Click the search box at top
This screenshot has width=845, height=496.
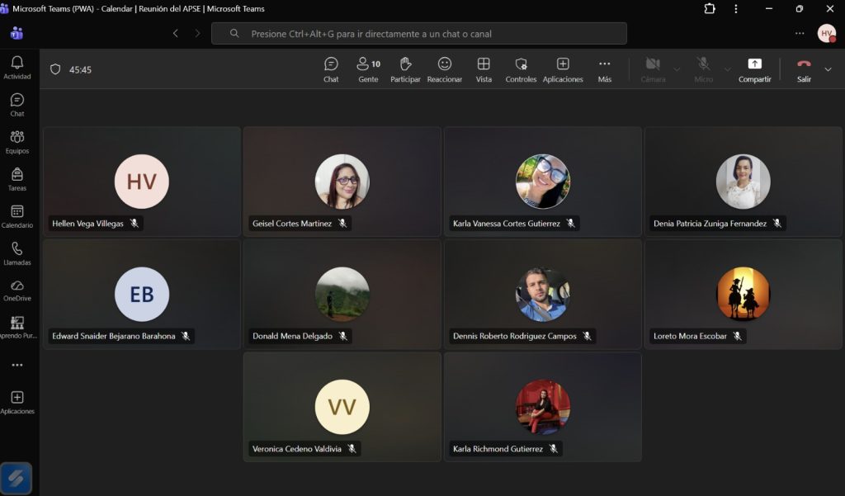pyautogui.click(x=418, y=34)
